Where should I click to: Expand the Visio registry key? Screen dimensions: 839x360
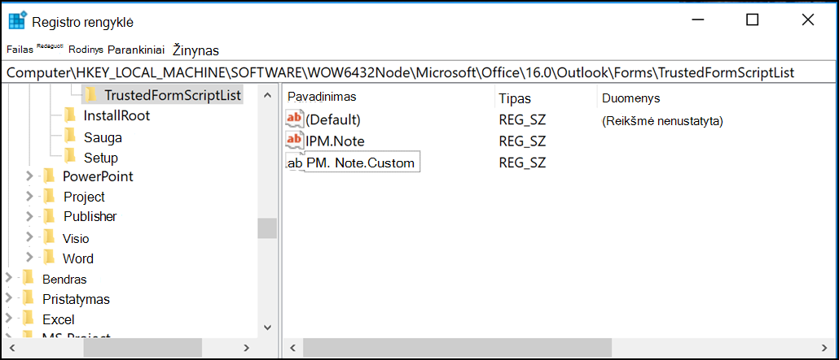tap(29, 238)
